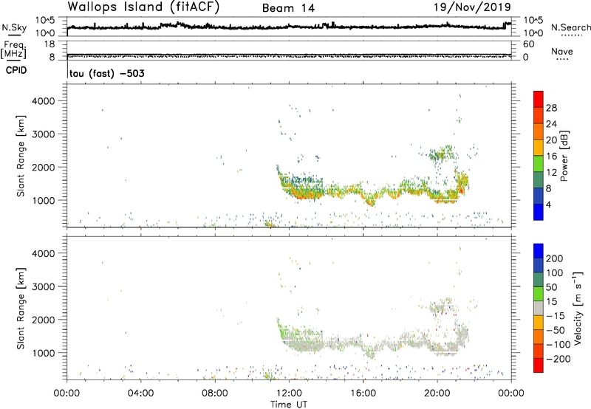Click the '100' value on Velocity colorbar
This screenshot has height=409, width=591.
pyautogui.click(x=554, y=273)
